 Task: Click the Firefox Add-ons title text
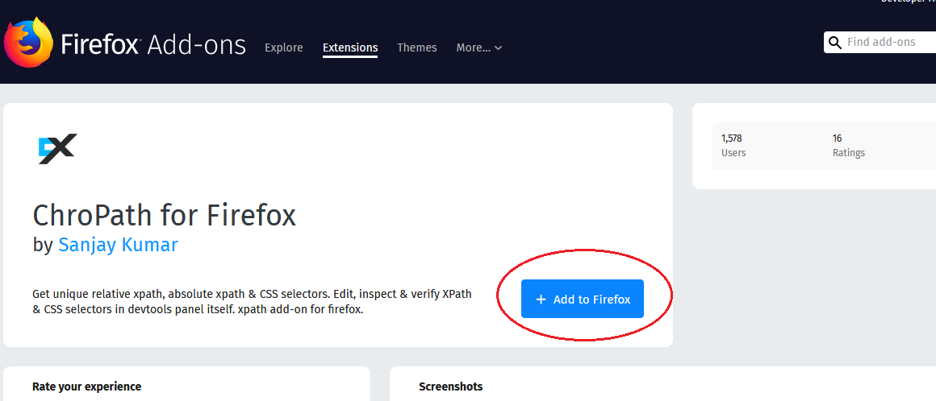click(153, 45)
